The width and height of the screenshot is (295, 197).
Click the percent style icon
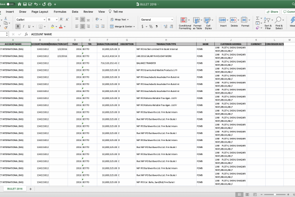tap(151, 27)
